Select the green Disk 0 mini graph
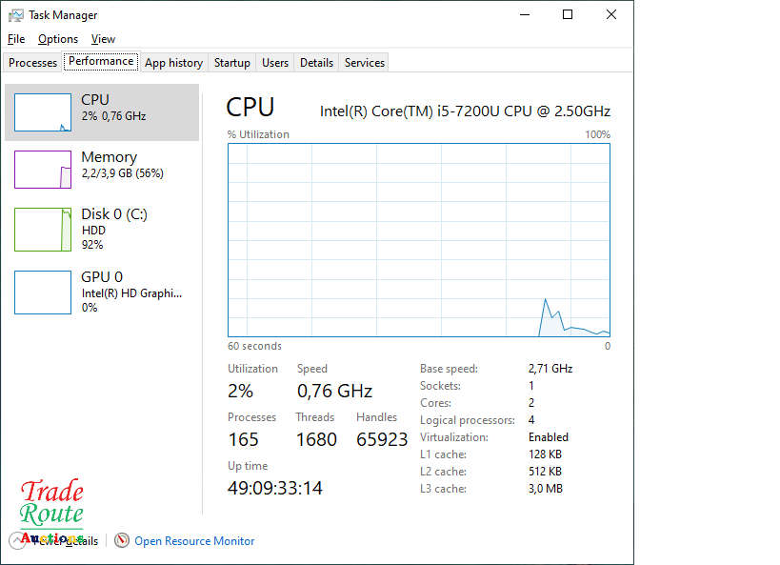Screen dimensions: 780x565 point(43,230)
